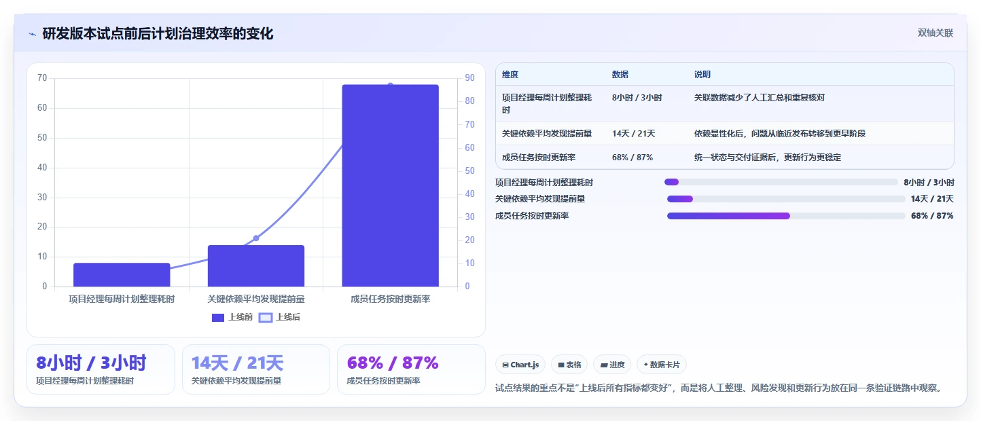The width and height of the screenshot is (981, 421).
Task: Click the 上线前 legend color box
Action: coord(218,317)
